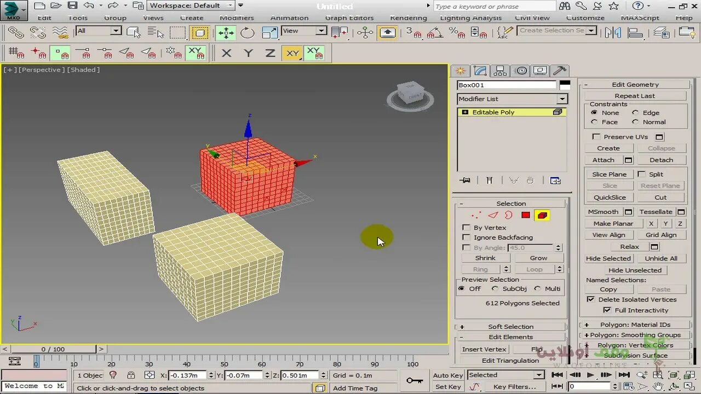The image size is (701, 394).
Task: Expand Polygon: Material IDs rollout
Action: click(635, 325)
